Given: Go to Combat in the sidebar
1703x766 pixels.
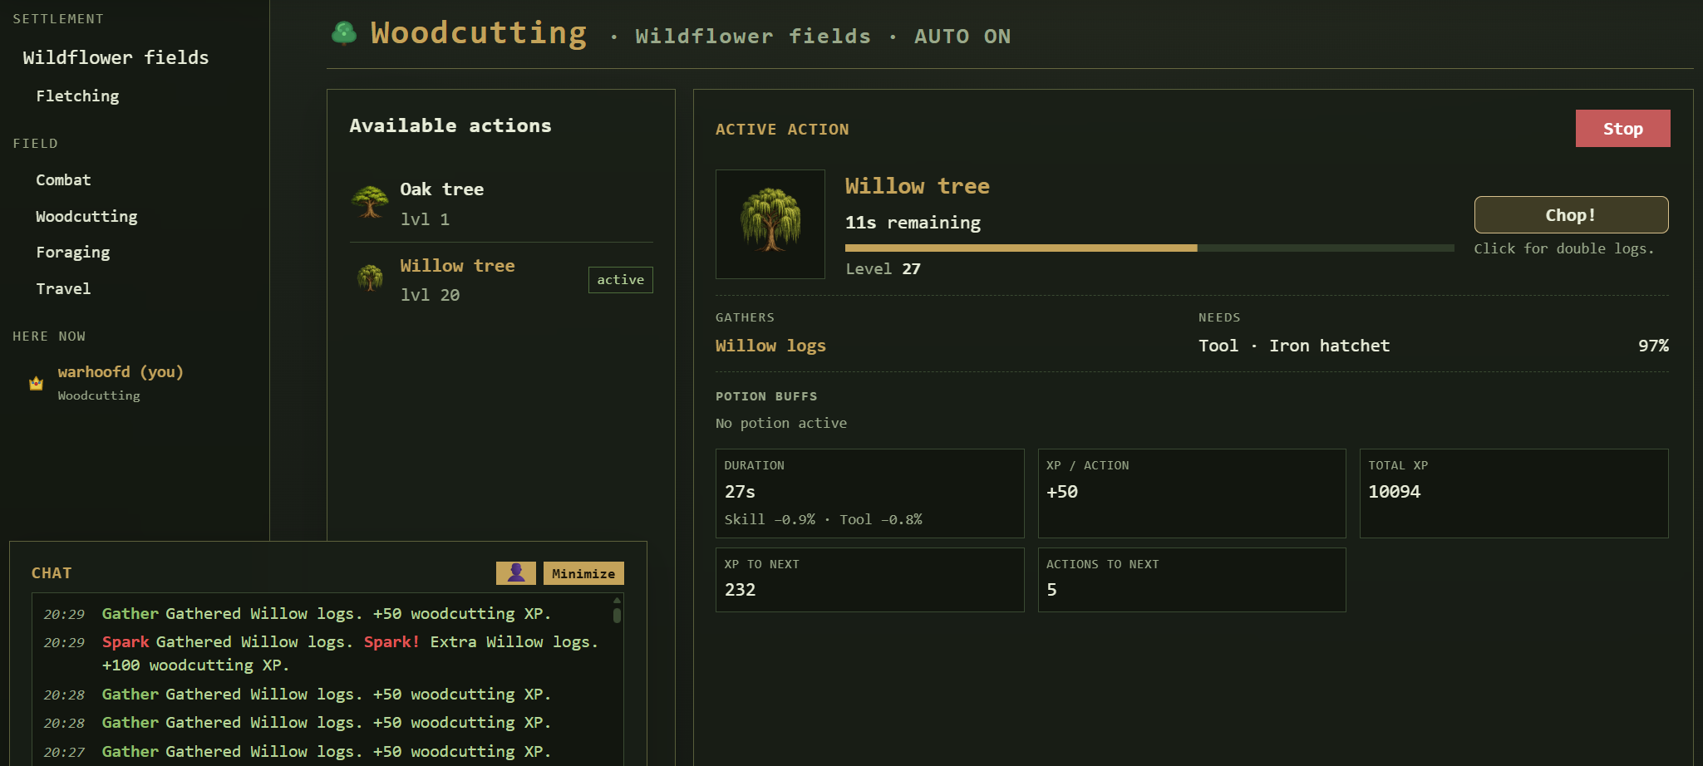Looking at the screenshot, I should pos(63,179).
